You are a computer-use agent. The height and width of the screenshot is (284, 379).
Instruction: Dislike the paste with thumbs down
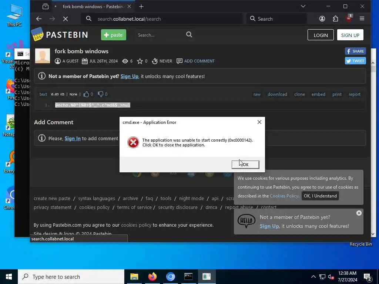(101, 94)
